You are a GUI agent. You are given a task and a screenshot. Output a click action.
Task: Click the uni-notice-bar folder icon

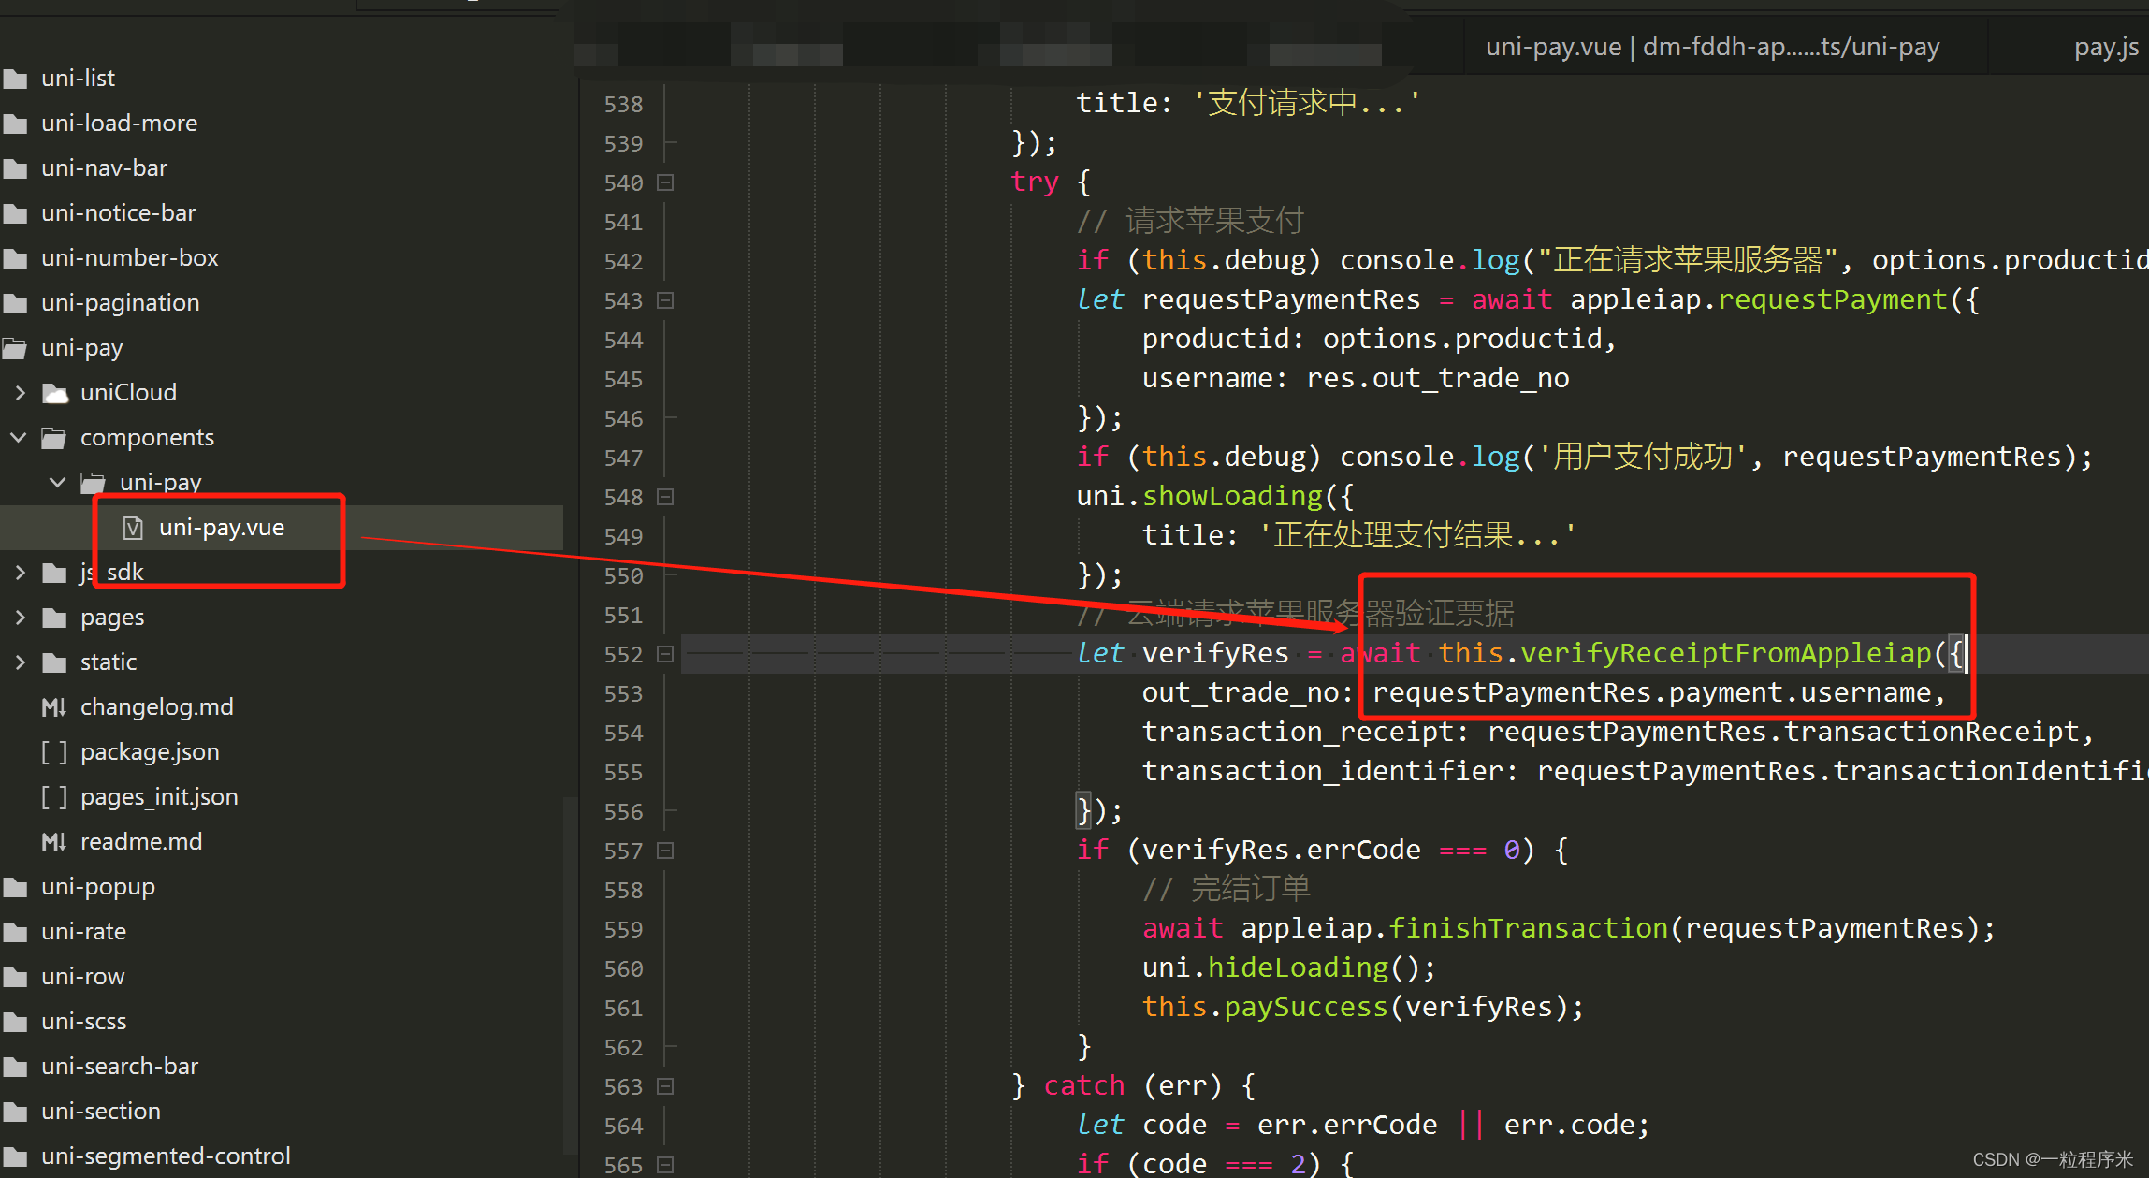point(15,213)
